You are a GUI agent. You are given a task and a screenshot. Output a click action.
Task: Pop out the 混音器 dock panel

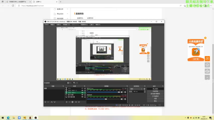127,86
